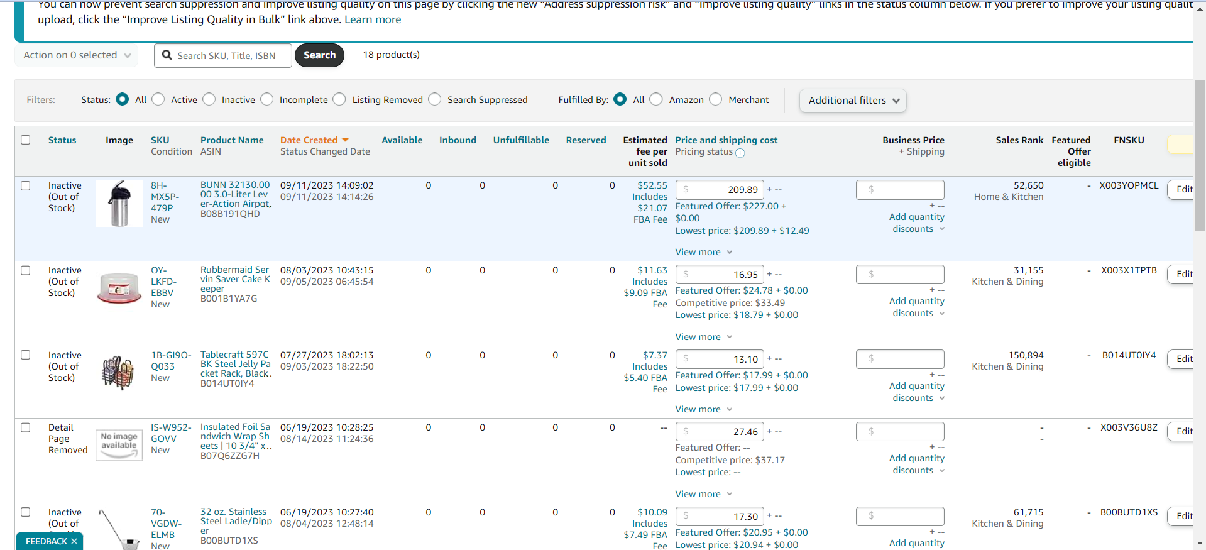Expand View more for the Rubbermaid row

(x=704, y=337)
